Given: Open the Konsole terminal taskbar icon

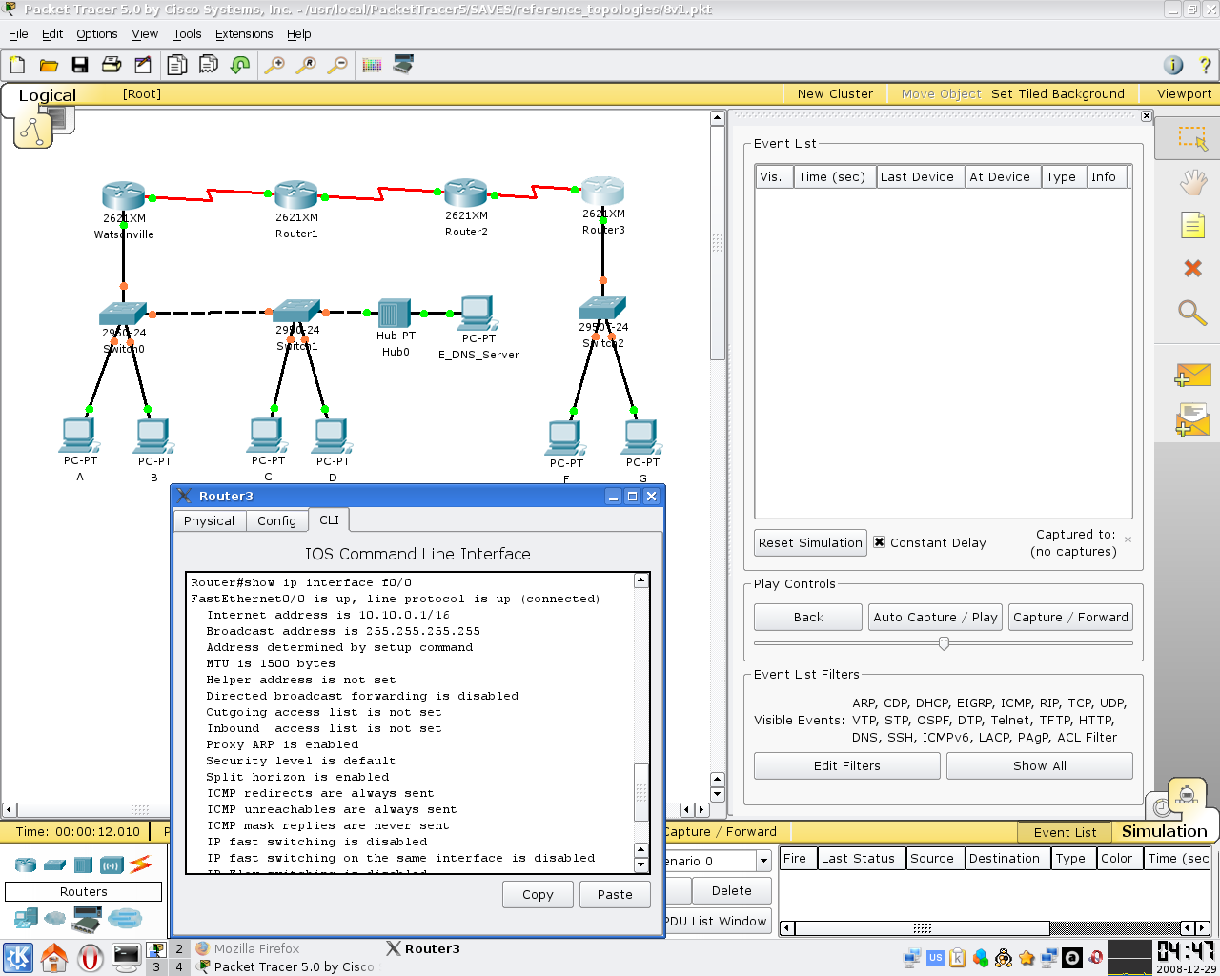Looking at the screenshot, I should click(126, 957).
